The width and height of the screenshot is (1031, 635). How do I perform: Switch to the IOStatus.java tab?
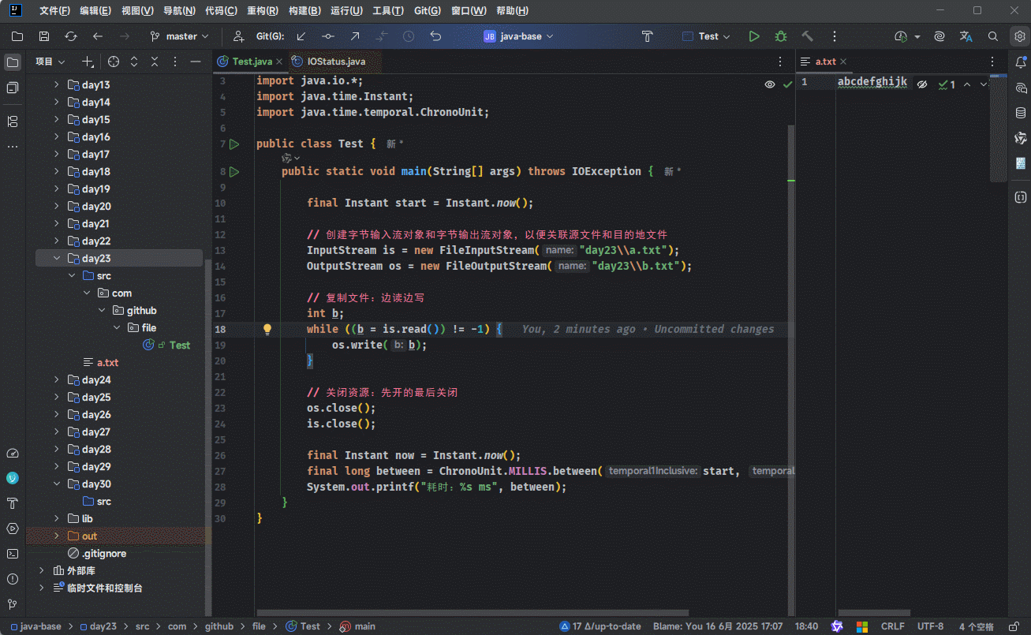[x=335, y=62]
